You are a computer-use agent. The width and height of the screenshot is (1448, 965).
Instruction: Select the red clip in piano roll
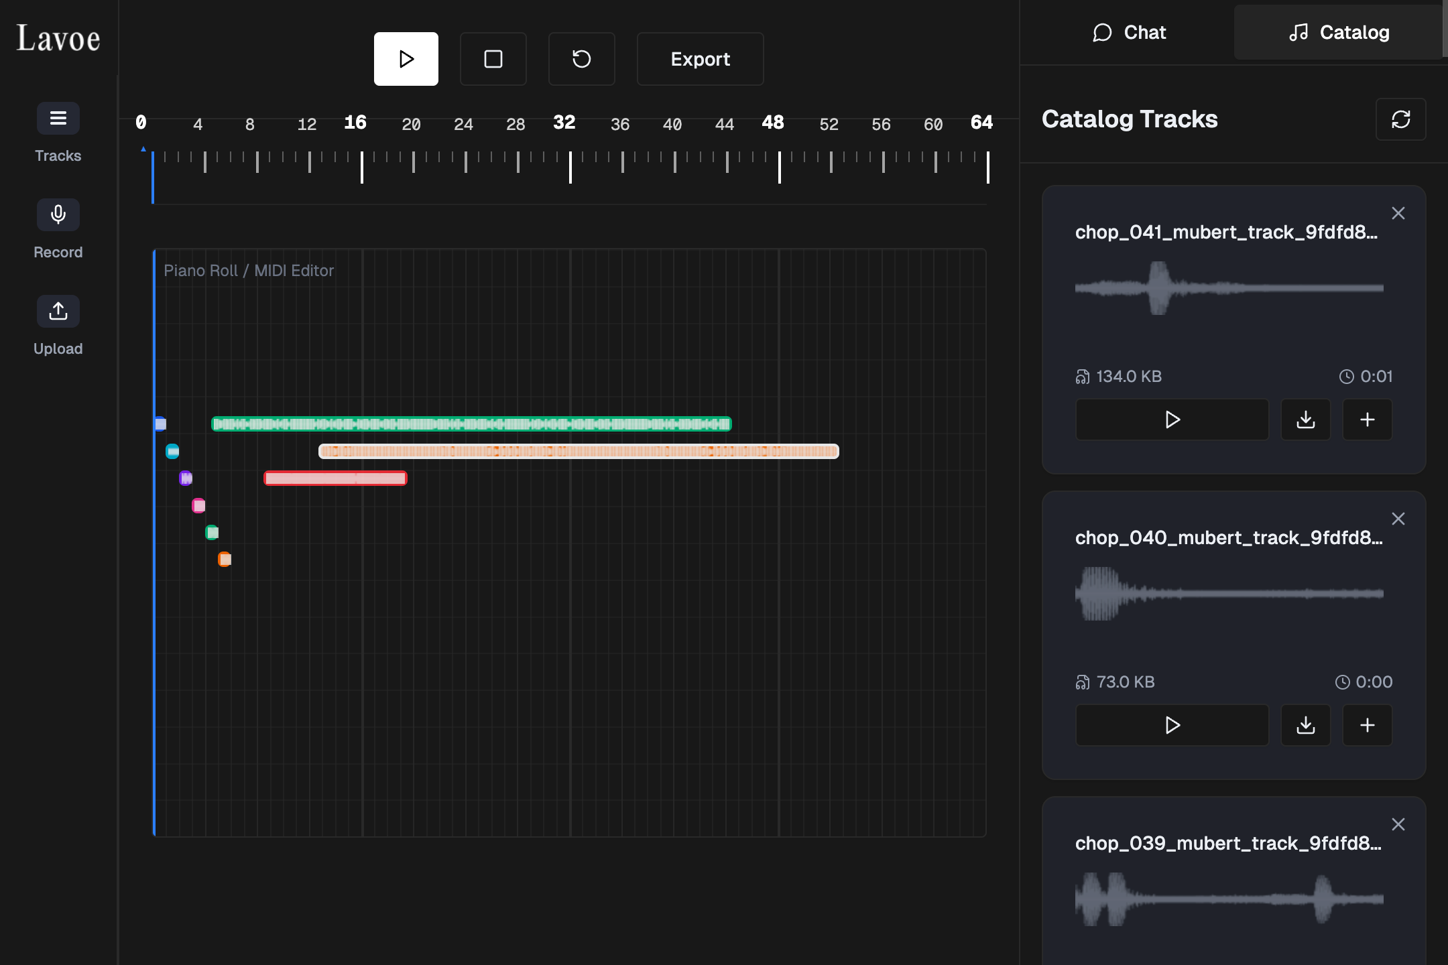(335, 478)
